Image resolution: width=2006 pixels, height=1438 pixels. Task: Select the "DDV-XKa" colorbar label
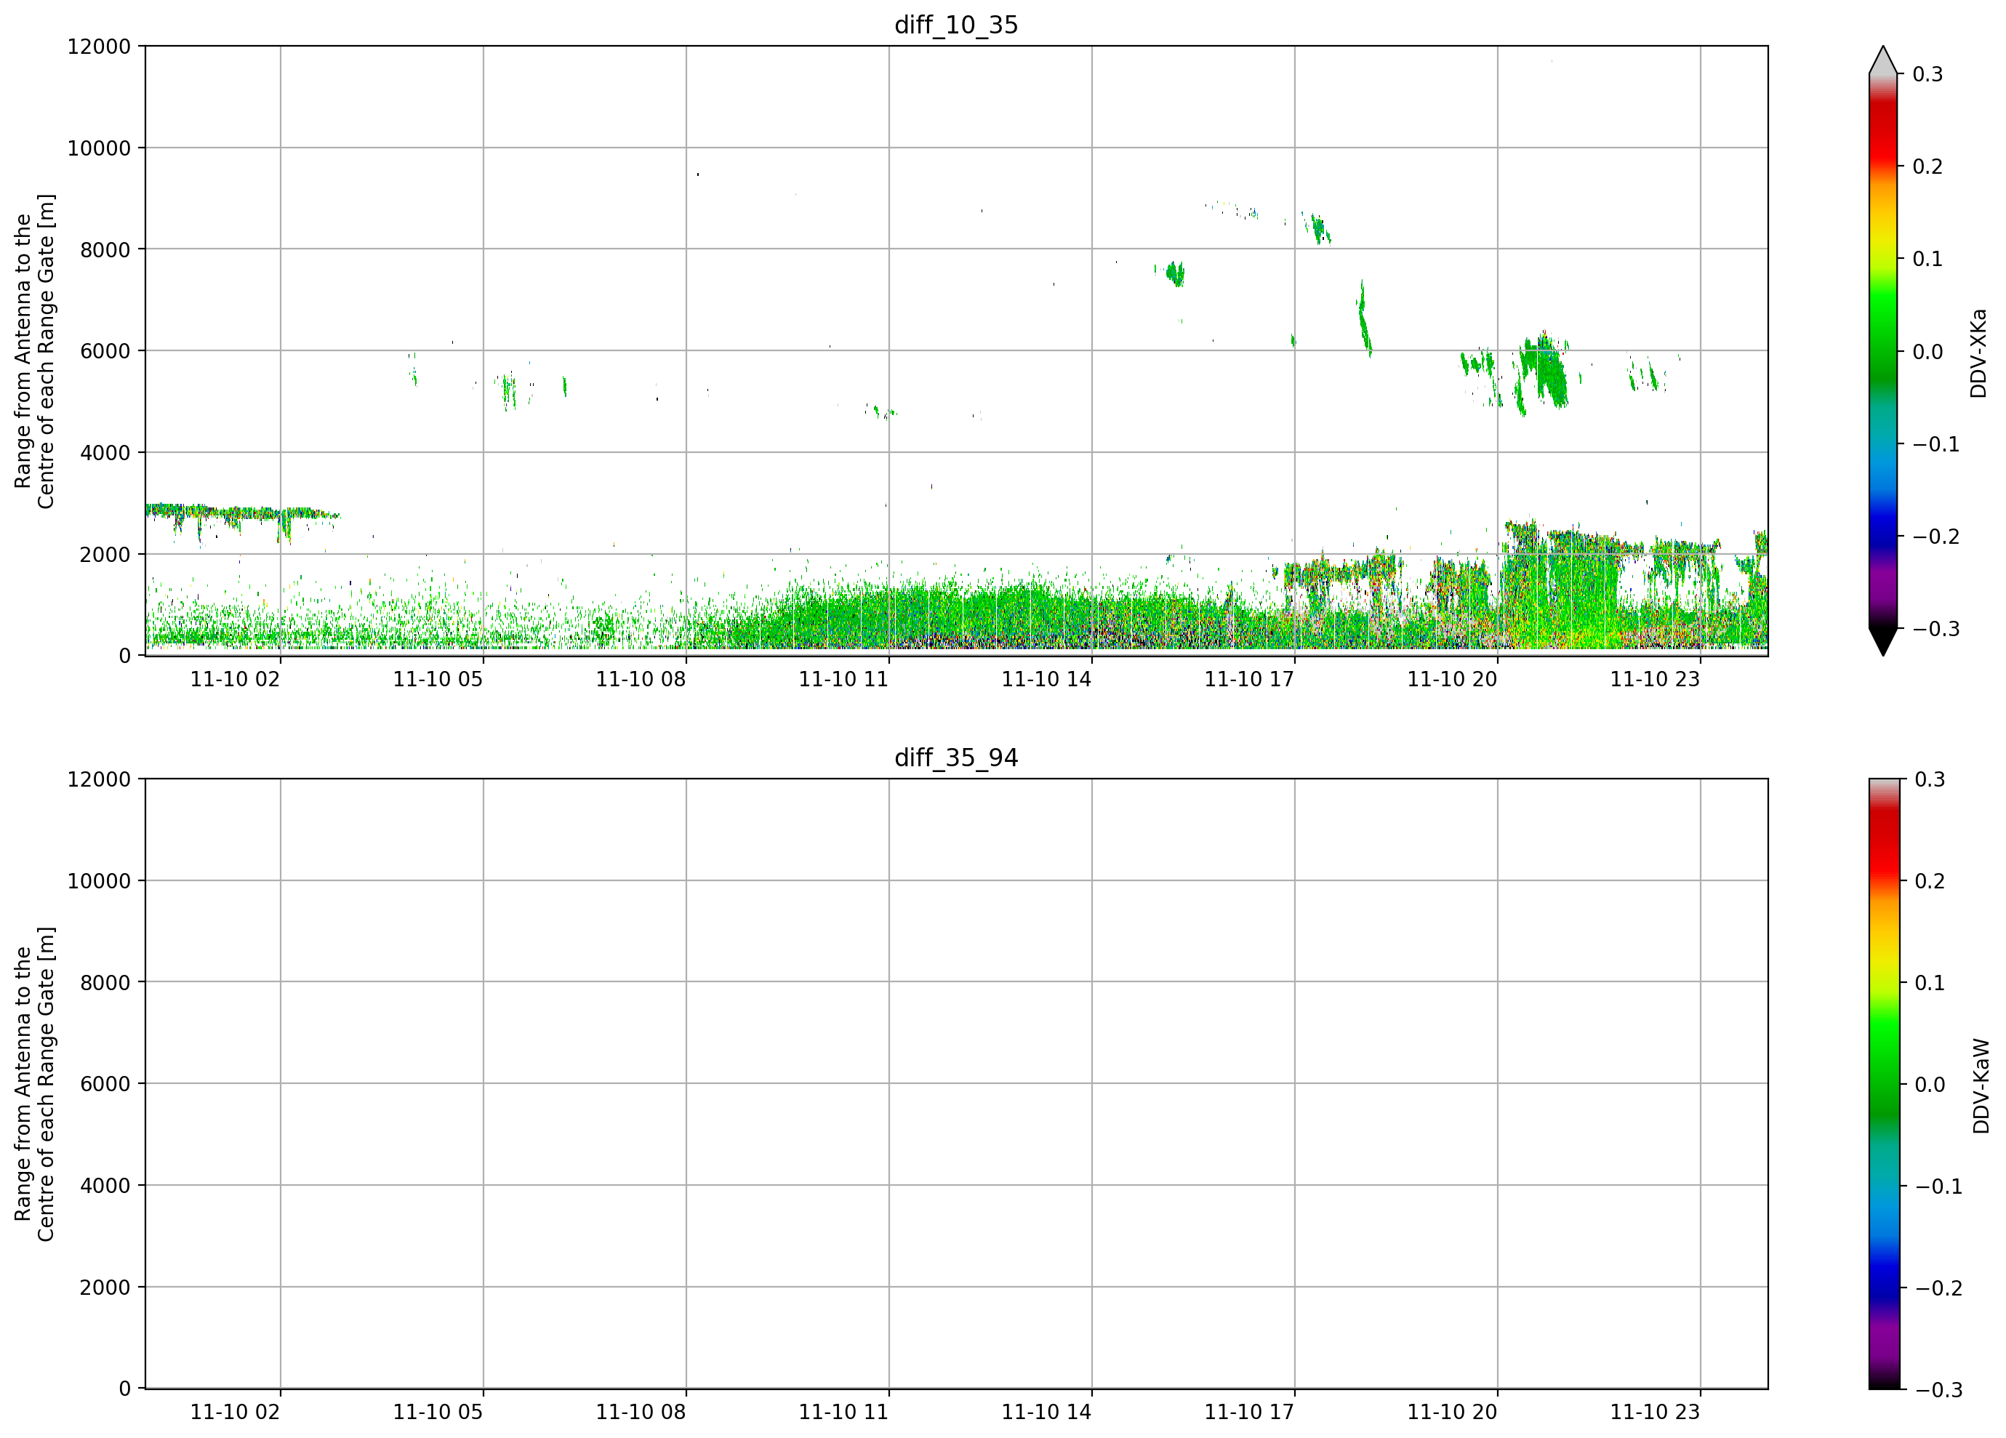coord(1978,353)
